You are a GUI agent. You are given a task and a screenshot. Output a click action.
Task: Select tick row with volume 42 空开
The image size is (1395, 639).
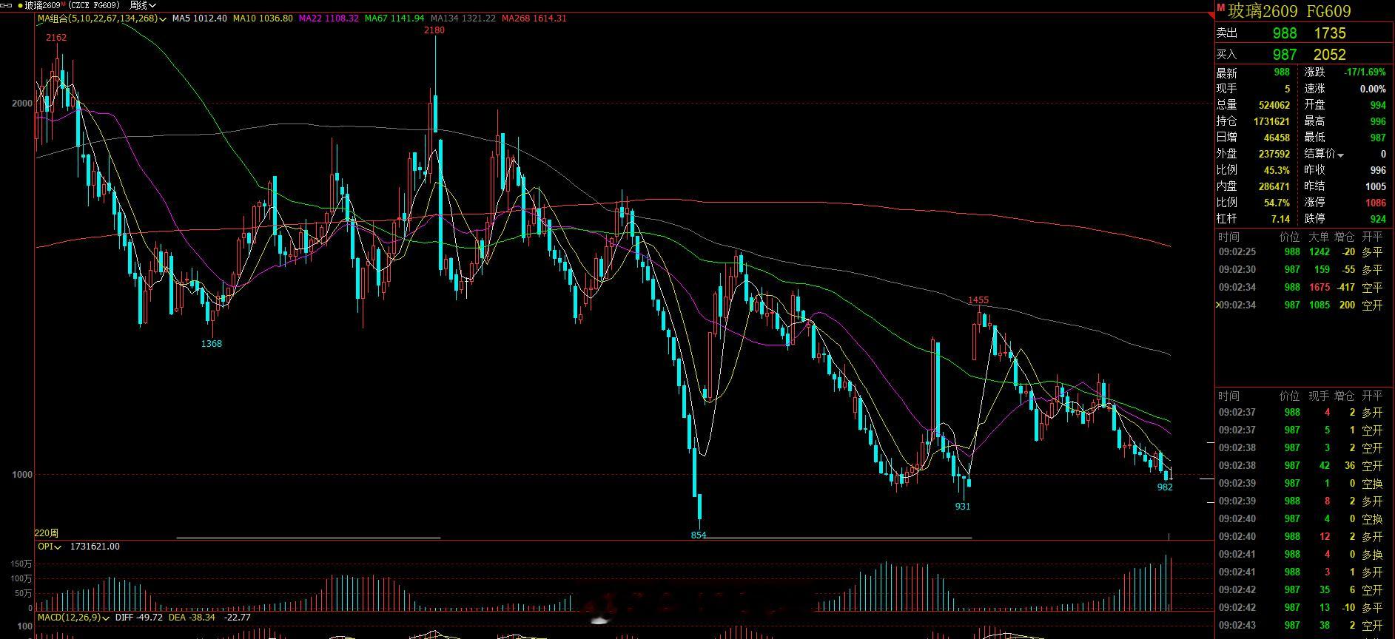[1302, 465]
